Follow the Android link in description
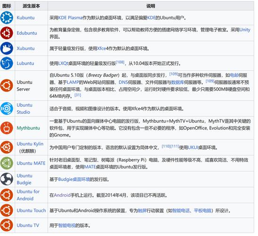The height and width of the screenshot is (236, 258). pyautogui.click(x=62, y=195)
